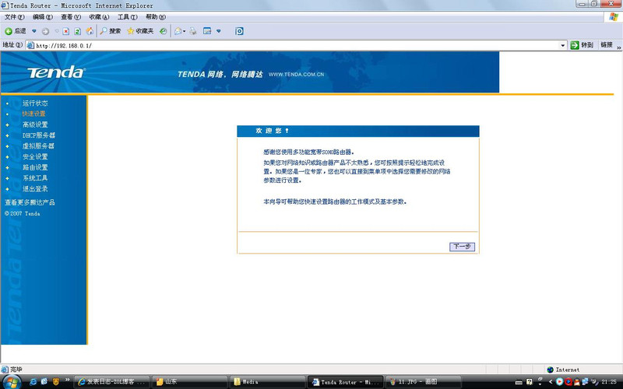The image size is (623, 389).
Task: Click 查看更多腾达产品 link
Action: coord(30,202)
